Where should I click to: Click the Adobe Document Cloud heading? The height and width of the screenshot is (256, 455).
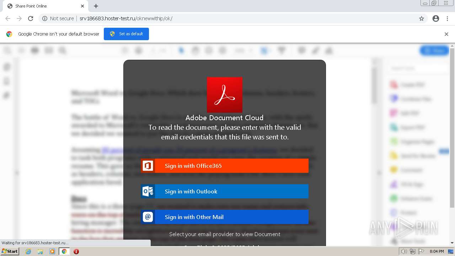coord(225,118)
